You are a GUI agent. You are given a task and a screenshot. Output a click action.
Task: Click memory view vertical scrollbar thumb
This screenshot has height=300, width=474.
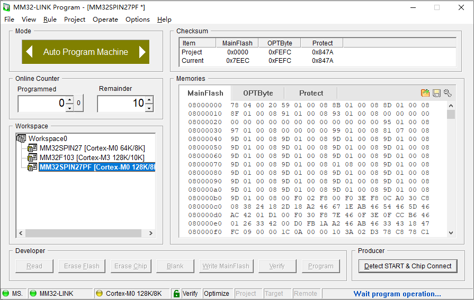point(451,115)
